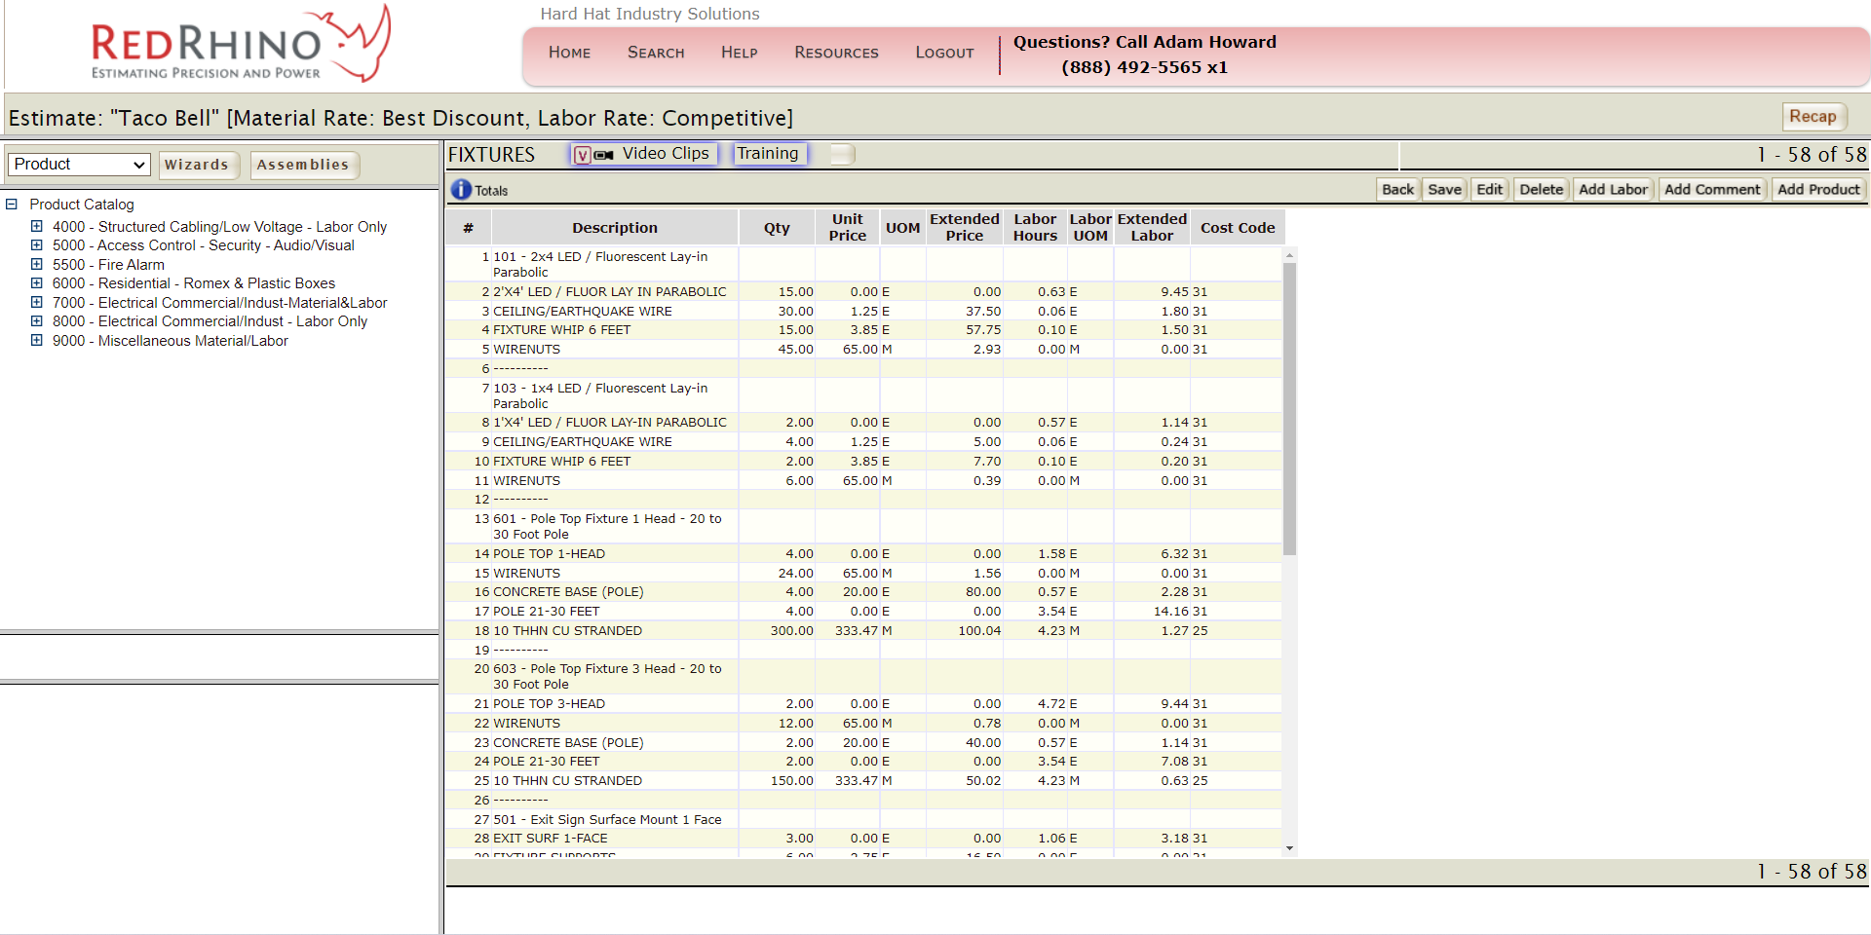
Task: Open the Assemblies panel
Action: click(304, 165)
